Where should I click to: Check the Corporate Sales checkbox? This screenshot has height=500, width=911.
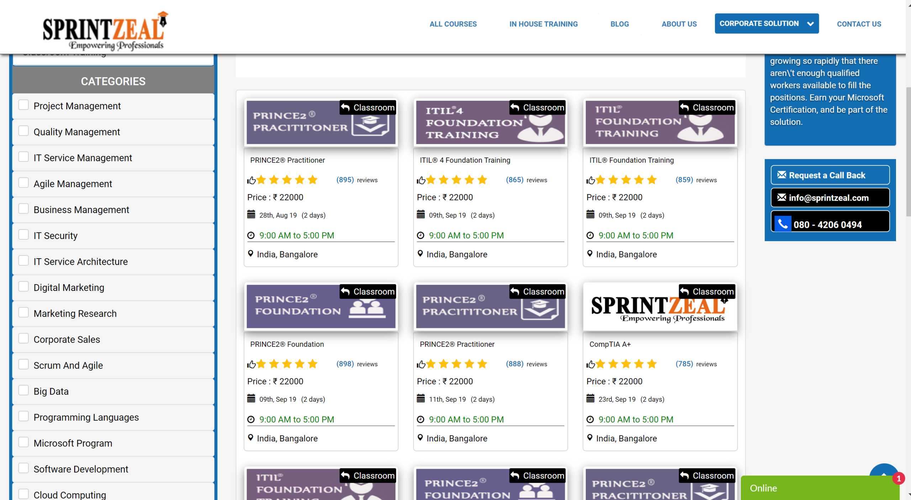(23, 339)
